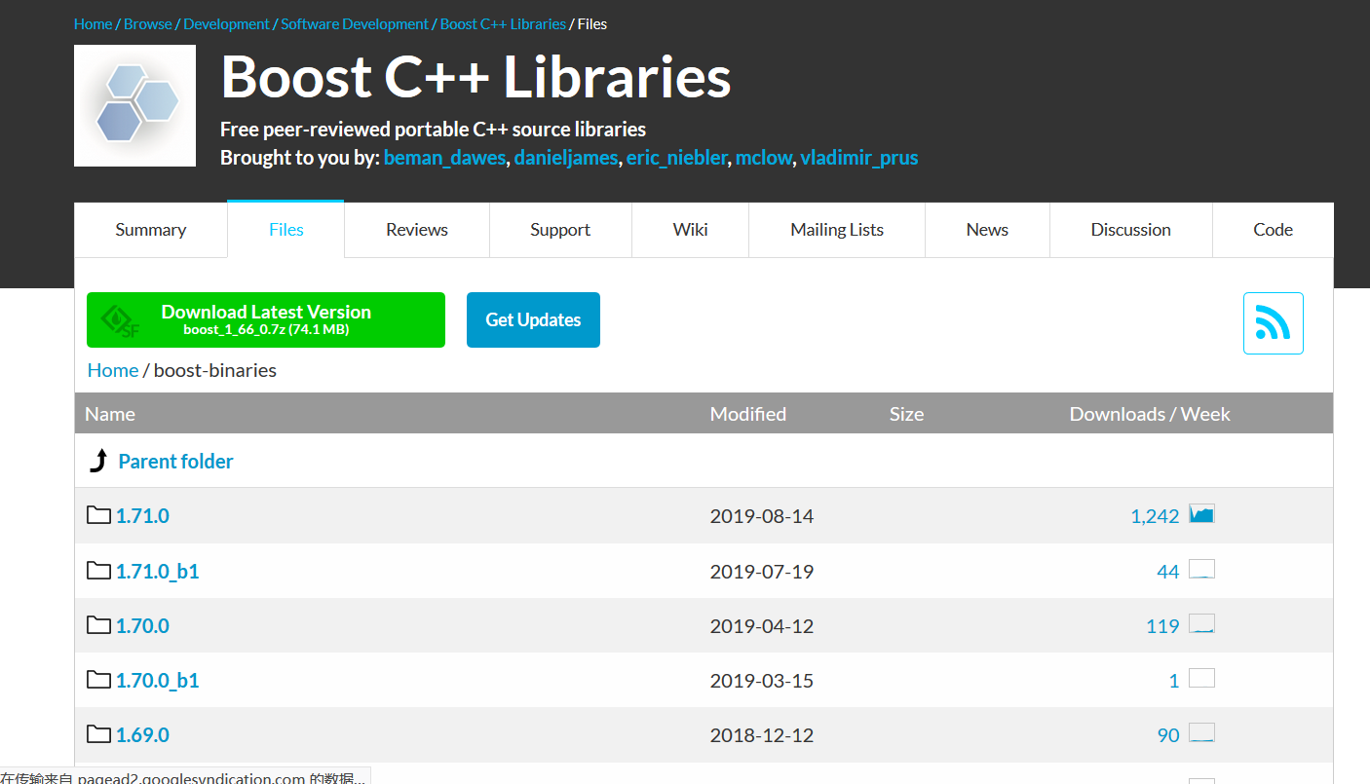Image resolution: width=1370 pixels, height=784 pixels.
Task: Open the 1.71.0 folder link
Action: (142, 515)
